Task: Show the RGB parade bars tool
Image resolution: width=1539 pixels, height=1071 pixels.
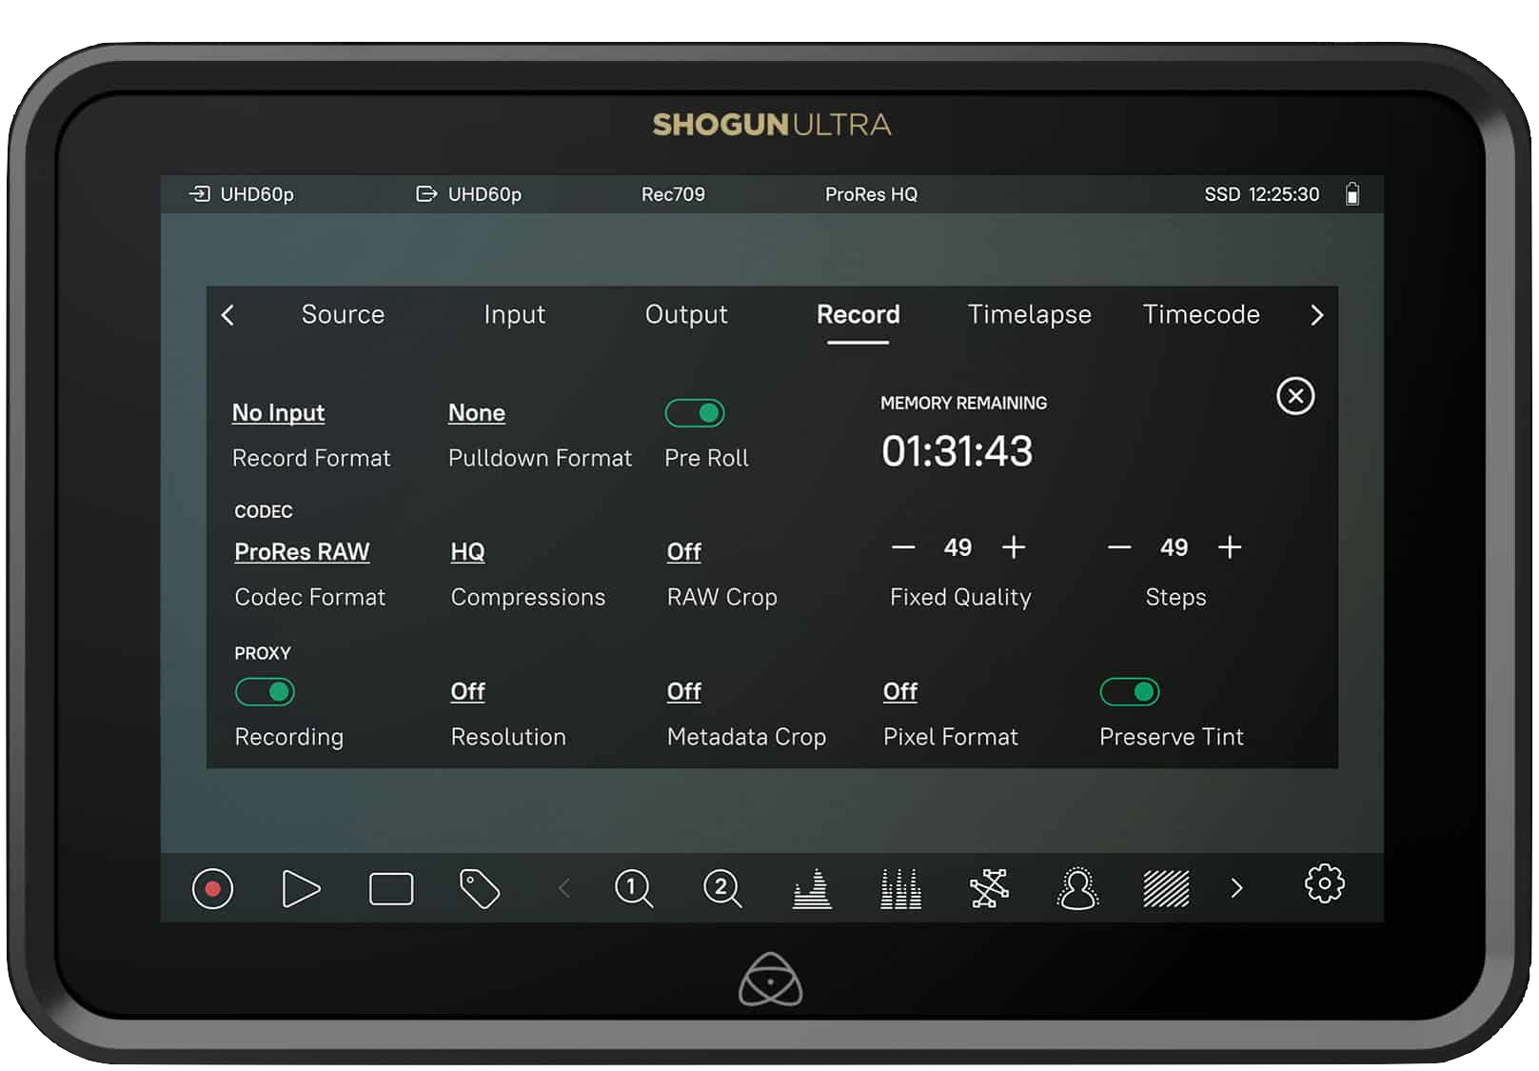Action: coord(900,888)
